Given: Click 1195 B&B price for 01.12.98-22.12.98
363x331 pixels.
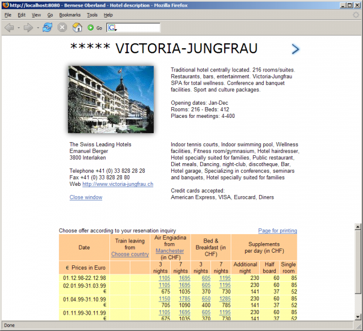Looking at the screenshot, I should pyautogui.click(x=225, y=278).
